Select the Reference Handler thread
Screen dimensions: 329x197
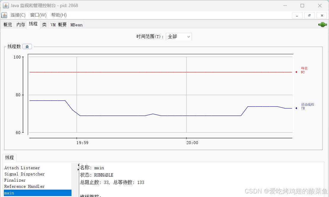(24, 186)
